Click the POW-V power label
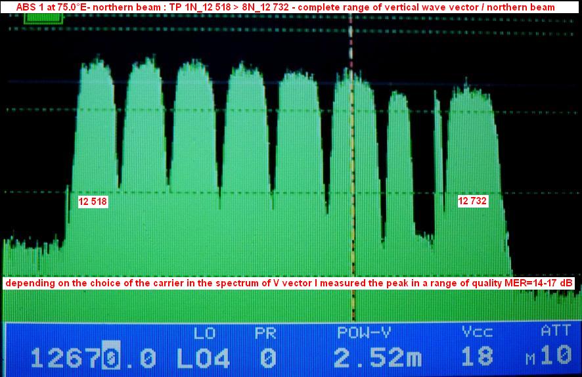 point(363,333)
